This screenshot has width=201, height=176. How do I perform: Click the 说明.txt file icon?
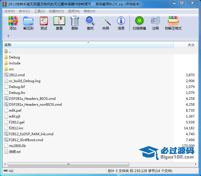click(x=6, y=152)
